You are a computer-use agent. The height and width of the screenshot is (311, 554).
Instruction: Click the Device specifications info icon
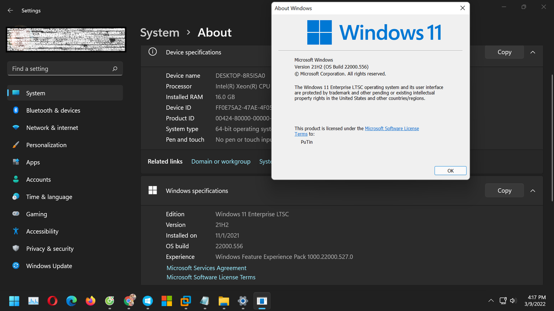point(152,52)
